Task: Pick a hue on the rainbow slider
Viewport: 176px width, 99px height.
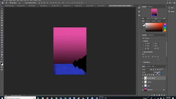Action: click(x=165, y=27)
